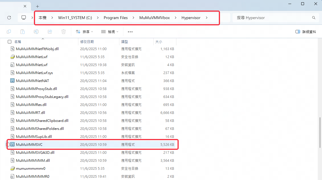Image resolution: width=322 pixels, height=180 pixels.
Task: Minimize the File Explorer window
Action: (x=290, y=4)
